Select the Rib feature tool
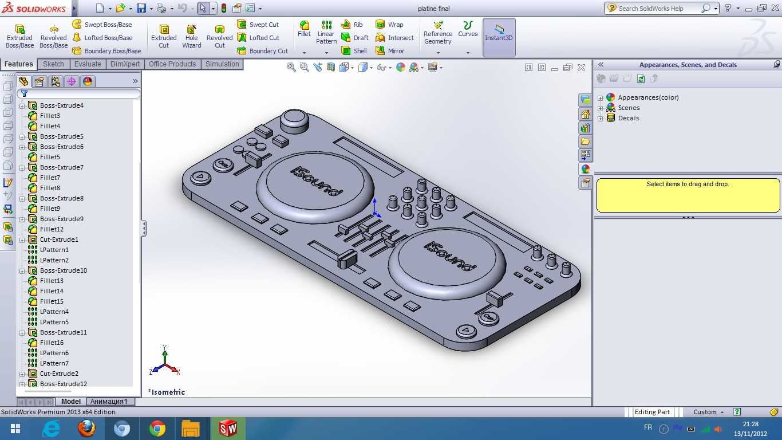Screen dimensions: 782x440 coord(352,25)
